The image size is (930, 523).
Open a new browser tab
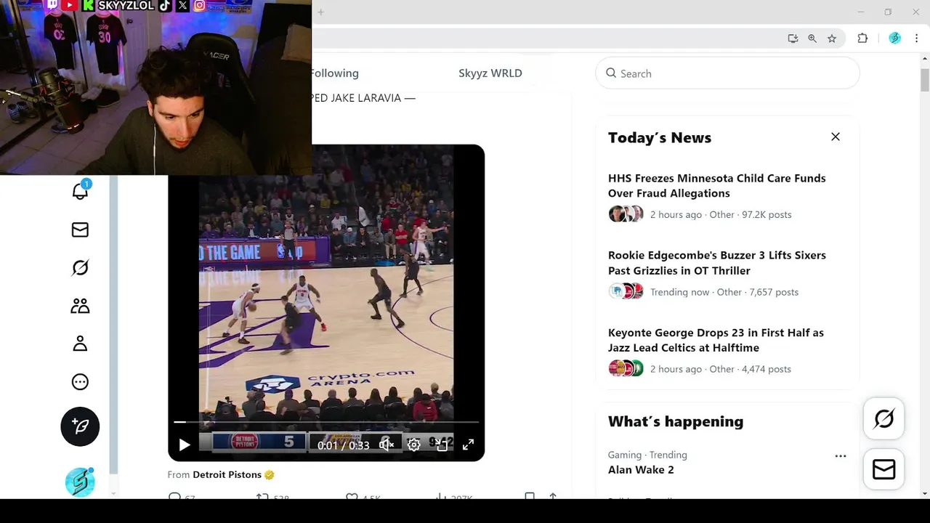point(320,12)
